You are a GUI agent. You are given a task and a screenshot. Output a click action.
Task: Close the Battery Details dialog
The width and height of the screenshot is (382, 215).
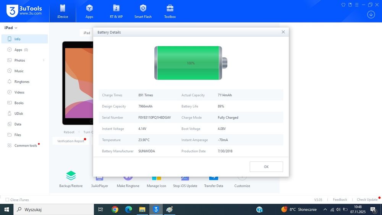pyautogui.click(x=283, y=32)
